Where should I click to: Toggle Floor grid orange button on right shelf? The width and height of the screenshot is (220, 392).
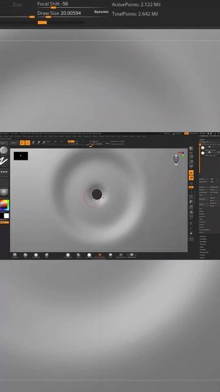pyautogui.click(x=191, y=178)
